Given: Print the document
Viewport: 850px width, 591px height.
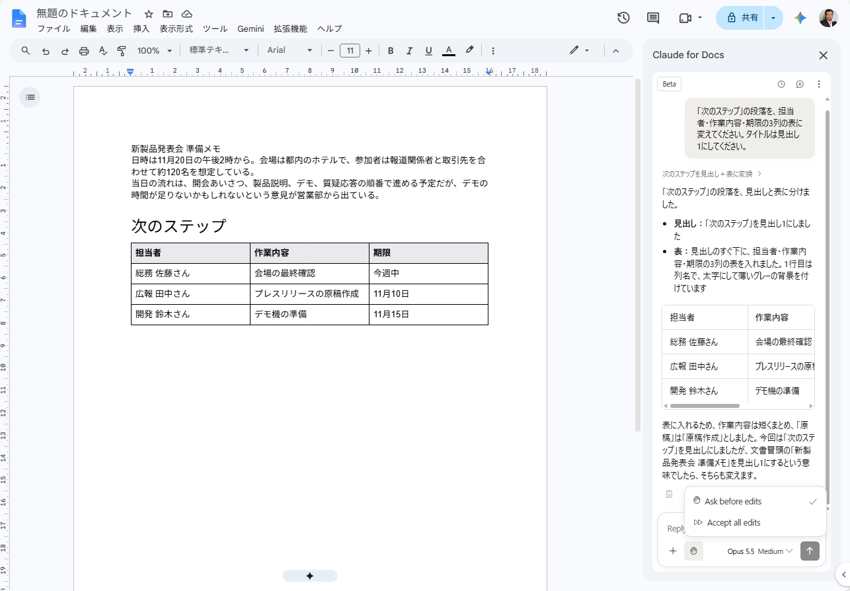Looking at the screenshot, I should click(x=84, y=50).
